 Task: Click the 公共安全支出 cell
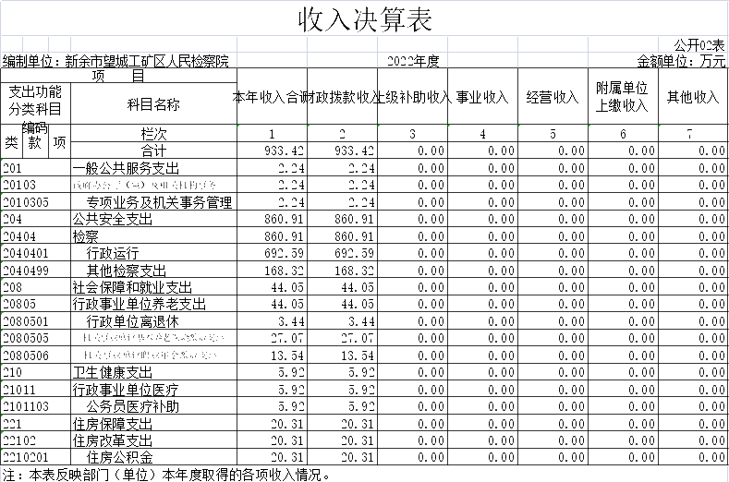point(153,219)
